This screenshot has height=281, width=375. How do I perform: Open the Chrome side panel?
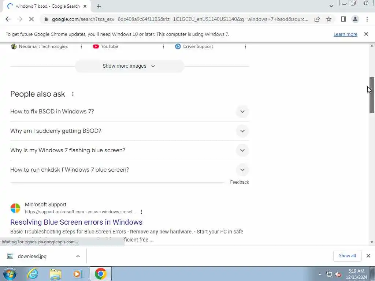pos(344,19)
